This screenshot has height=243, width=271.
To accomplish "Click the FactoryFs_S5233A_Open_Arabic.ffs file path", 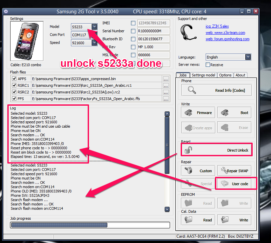I will (x=86, y=99).
